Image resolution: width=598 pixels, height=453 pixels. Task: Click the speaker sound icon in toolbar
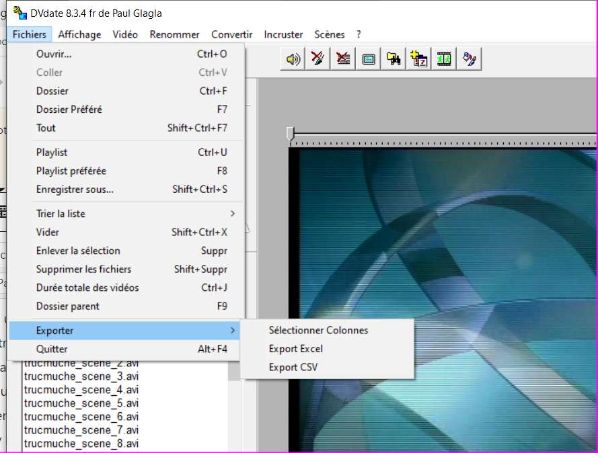pyautogui.click(x=293, y=59)
